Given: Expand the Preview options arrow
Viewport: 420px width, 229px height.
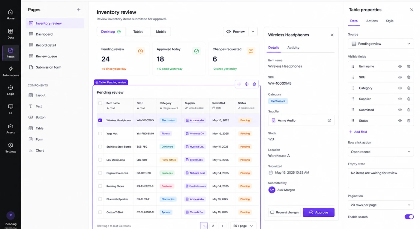Looking at the screenshot, I should pos(253,32).
